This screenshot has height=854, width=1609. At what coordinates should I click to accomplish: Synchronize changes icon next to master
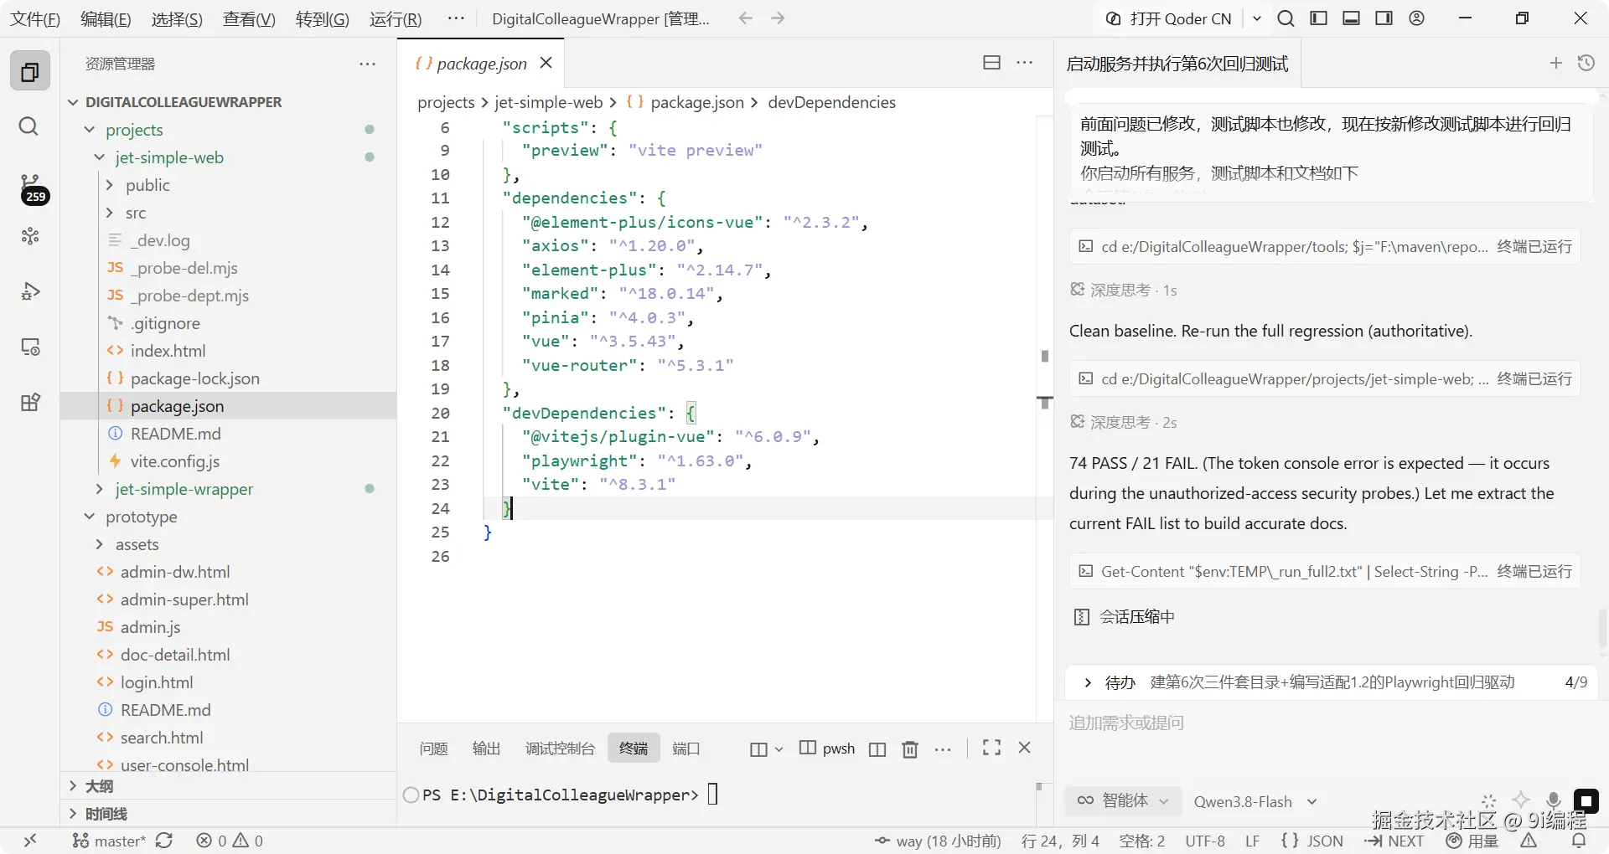[164, 841]
